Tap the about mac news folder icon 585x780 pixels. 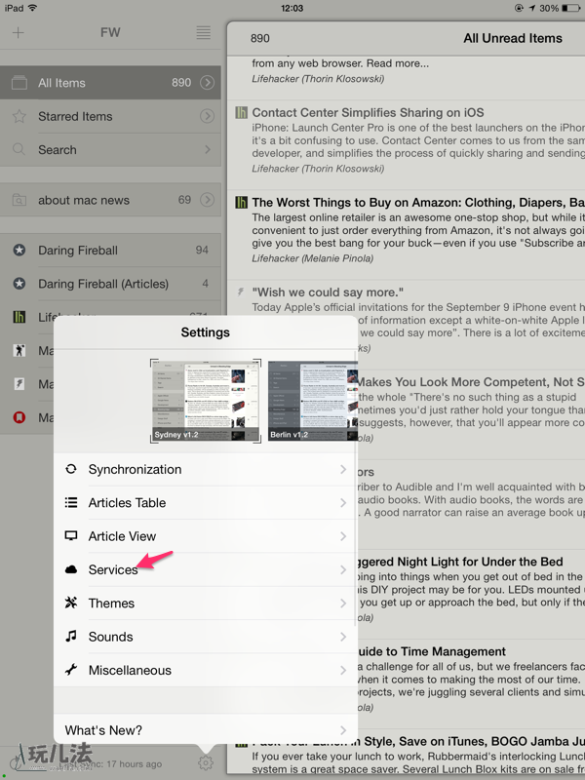point(19,201)
